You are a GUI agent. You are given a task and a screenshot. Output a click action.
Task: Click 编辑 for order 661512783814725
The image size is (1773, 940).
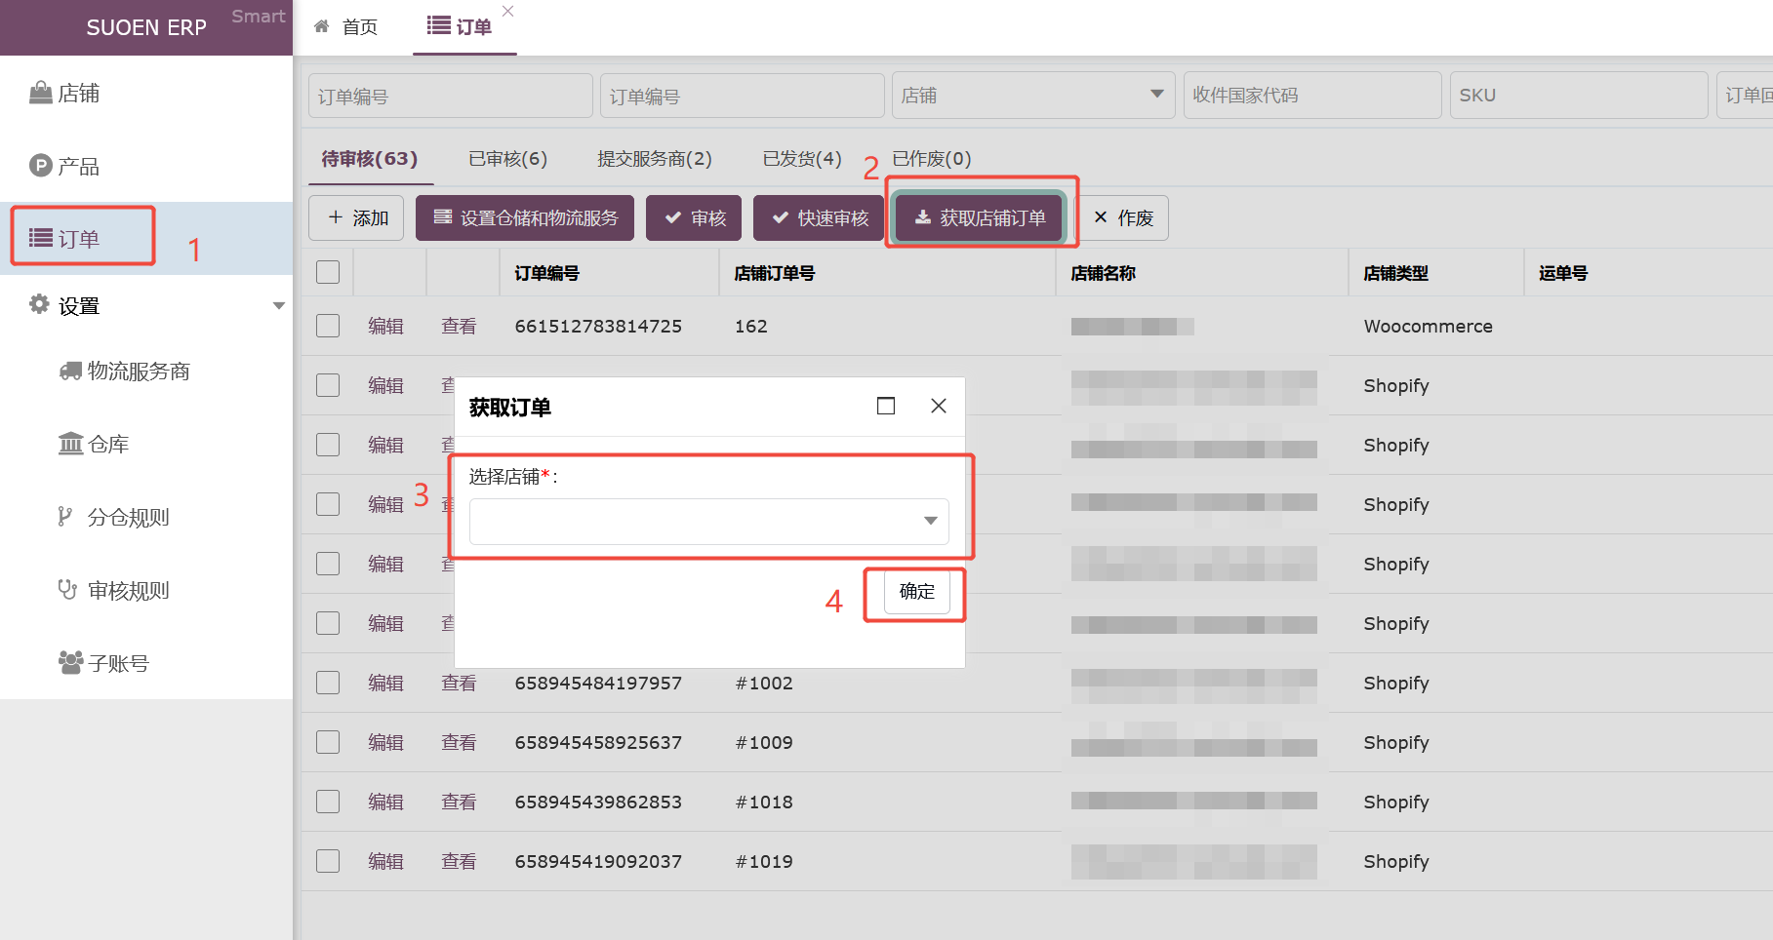click(x=386, y=326)
